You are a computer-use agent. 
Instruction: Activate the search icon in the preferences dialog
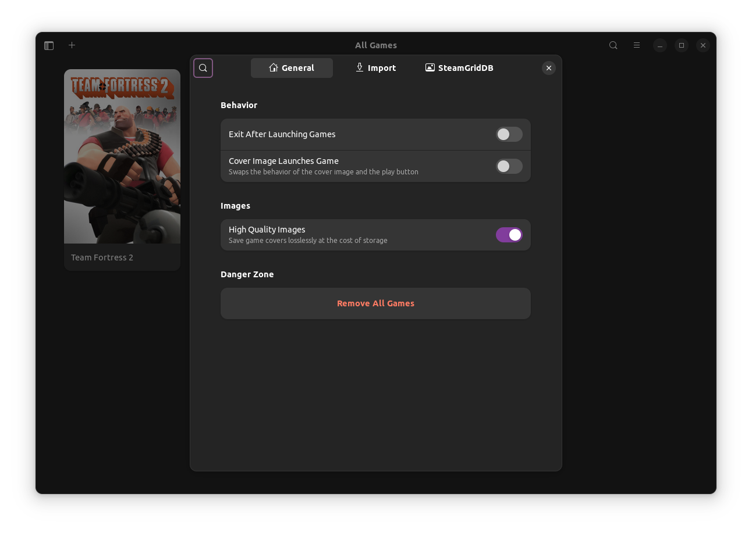point(203,68)
